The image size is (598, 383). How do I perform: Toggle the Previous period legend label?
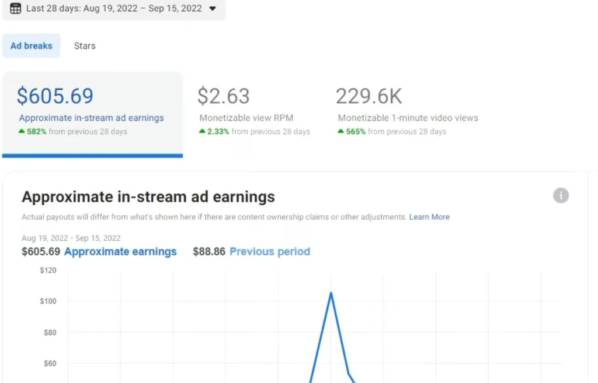[270, 252]
